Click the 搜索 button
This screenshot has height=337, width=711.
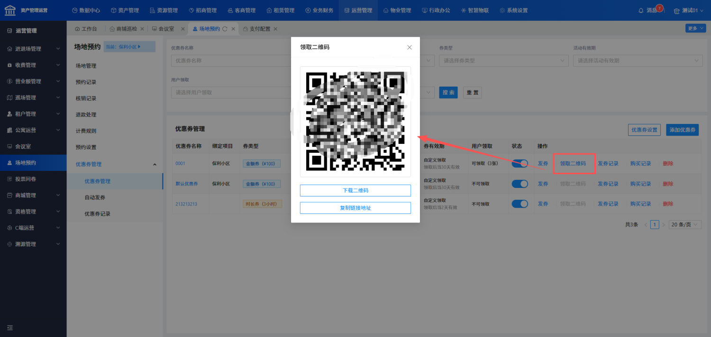point(448,93)
